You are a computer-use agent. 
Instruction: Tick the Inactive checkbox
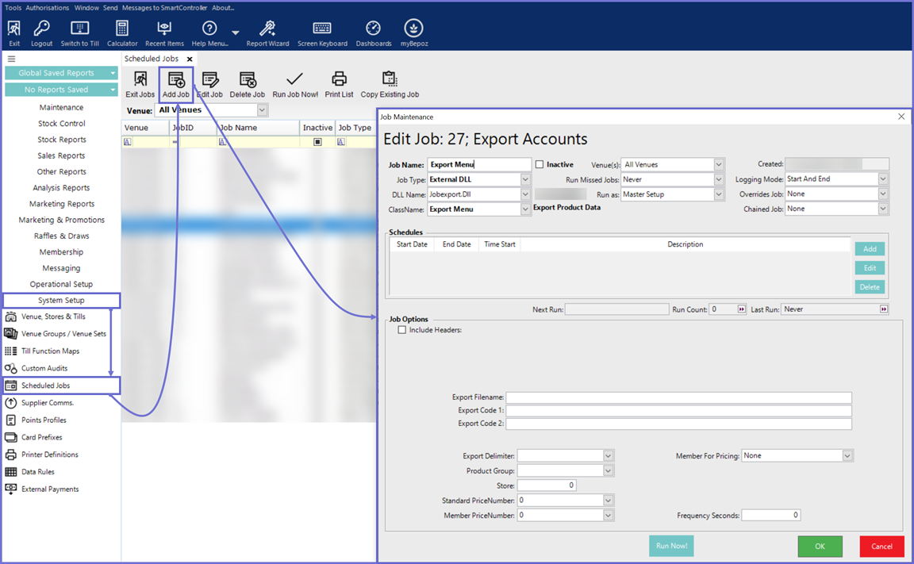540,165
